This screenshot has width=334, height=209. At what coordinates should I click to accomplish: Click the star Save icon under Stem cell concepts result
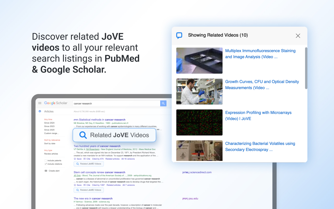tap(75, 185)
